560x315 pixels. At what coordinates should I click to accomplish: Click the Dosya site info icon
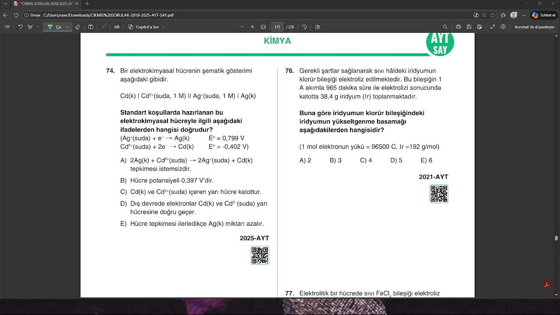32,15
